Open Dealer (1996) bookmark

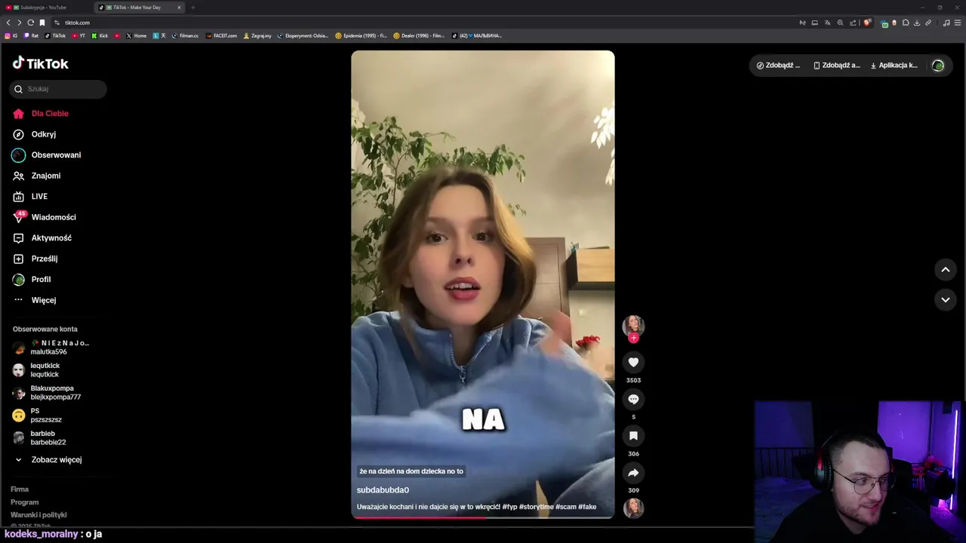coord(419,35)
